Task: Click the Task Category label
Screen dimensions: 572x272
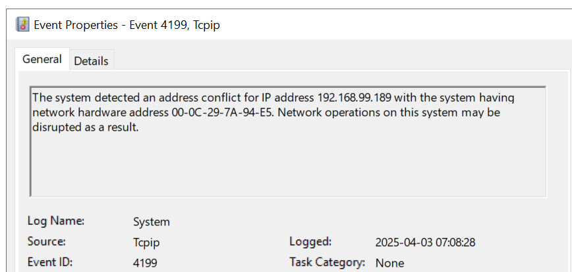Action: click(x=328, y=262)
